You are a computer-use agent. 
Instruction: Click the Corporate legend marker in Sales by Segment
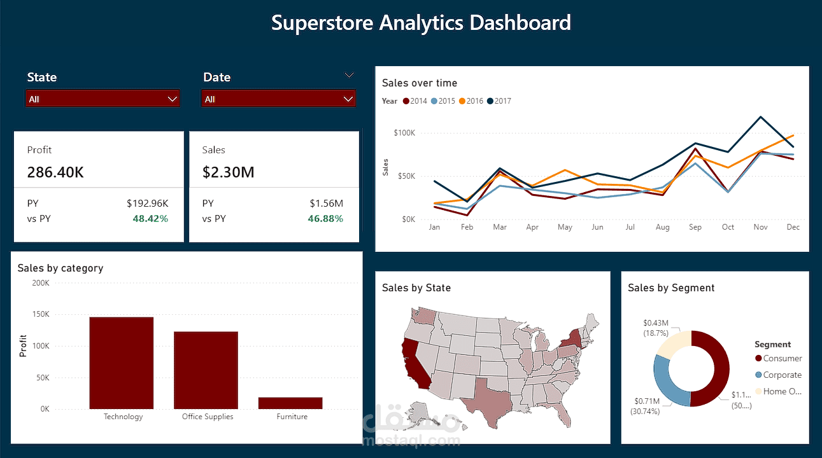(758, 375)
